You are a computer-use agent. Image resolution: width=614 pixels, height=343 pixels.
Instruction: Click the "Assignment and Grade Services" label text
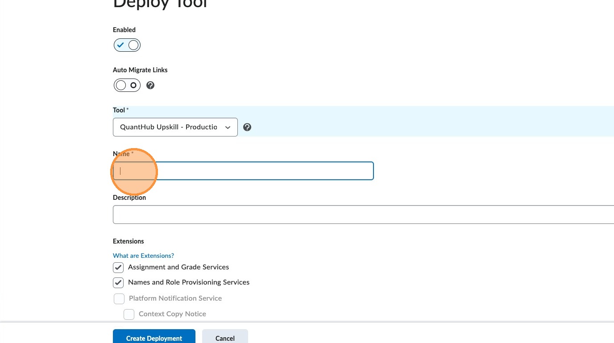point(178,267)
